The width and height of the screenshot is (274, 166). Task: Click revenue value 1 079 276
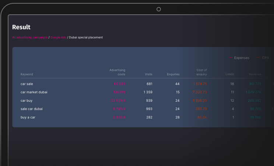[253, 92]
